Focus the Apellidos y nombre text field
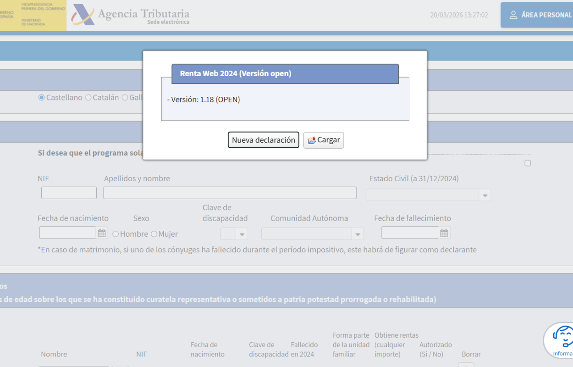This screenshot has width=573, height=367. click(x=230, y=193)
